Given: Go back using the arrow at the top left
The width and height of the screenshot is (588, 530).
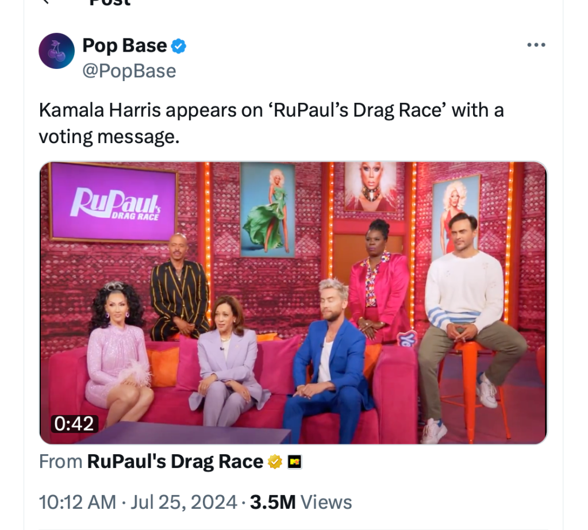Looking at the screenshot, I should pos(45,2).
